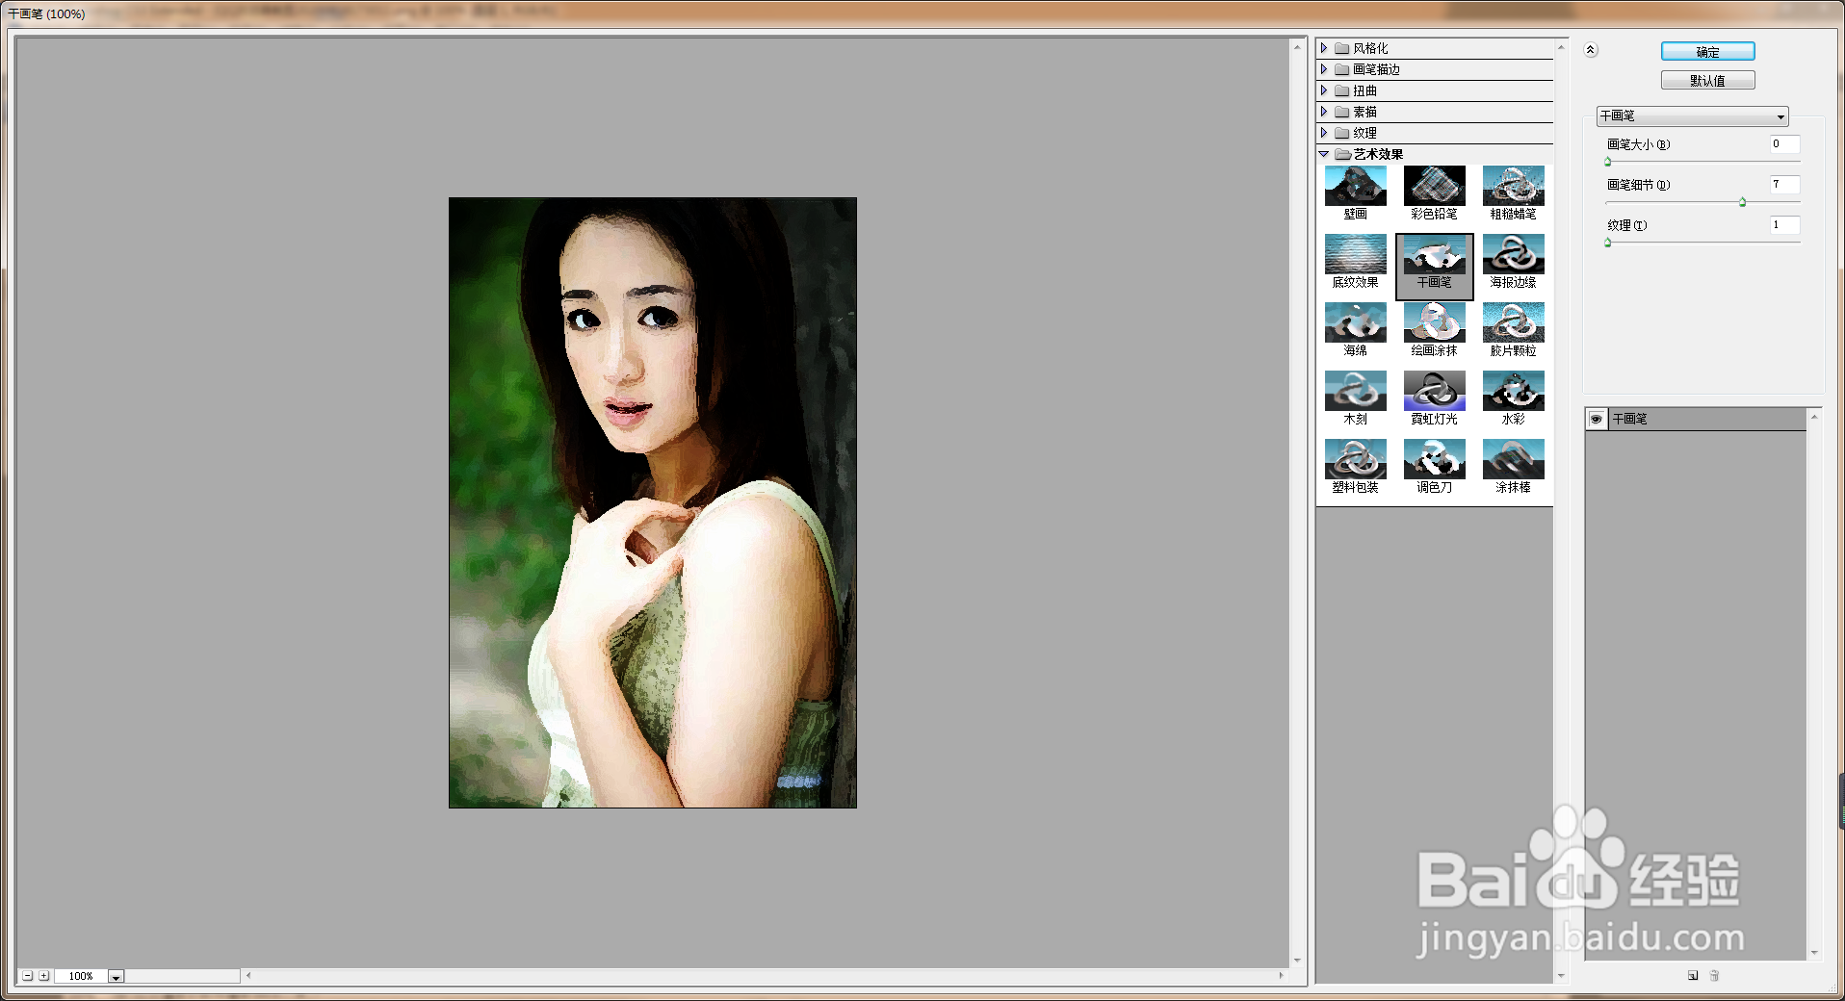Click the zoom out minus button
The image size is (1845, 1001).
click(x=28, y=976)
